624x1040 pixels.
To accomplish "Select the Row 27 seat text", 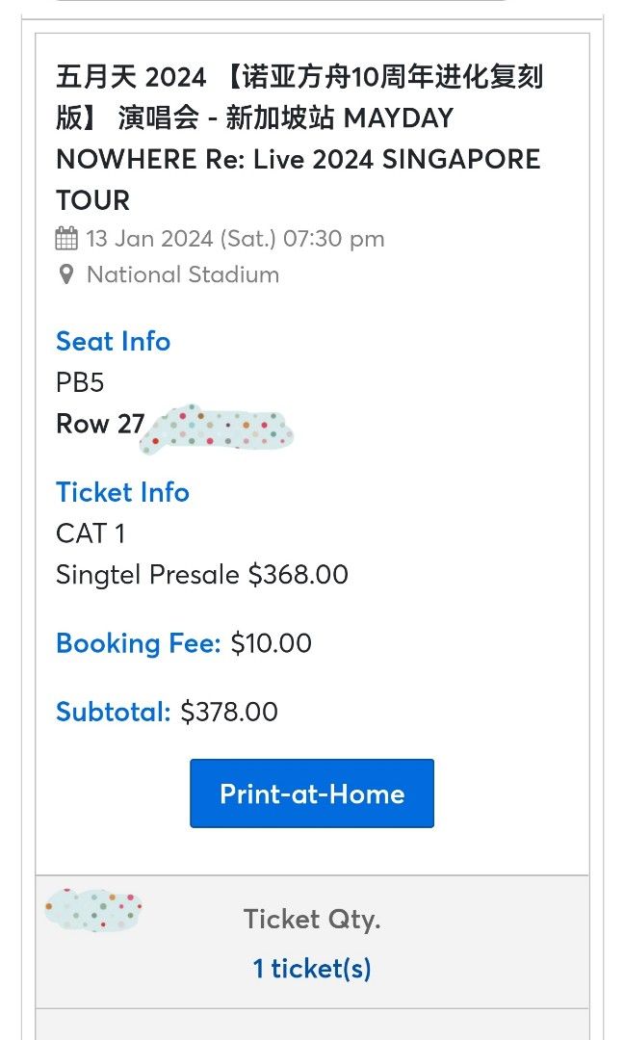I will pyautogui.click(x=100, y=424).
